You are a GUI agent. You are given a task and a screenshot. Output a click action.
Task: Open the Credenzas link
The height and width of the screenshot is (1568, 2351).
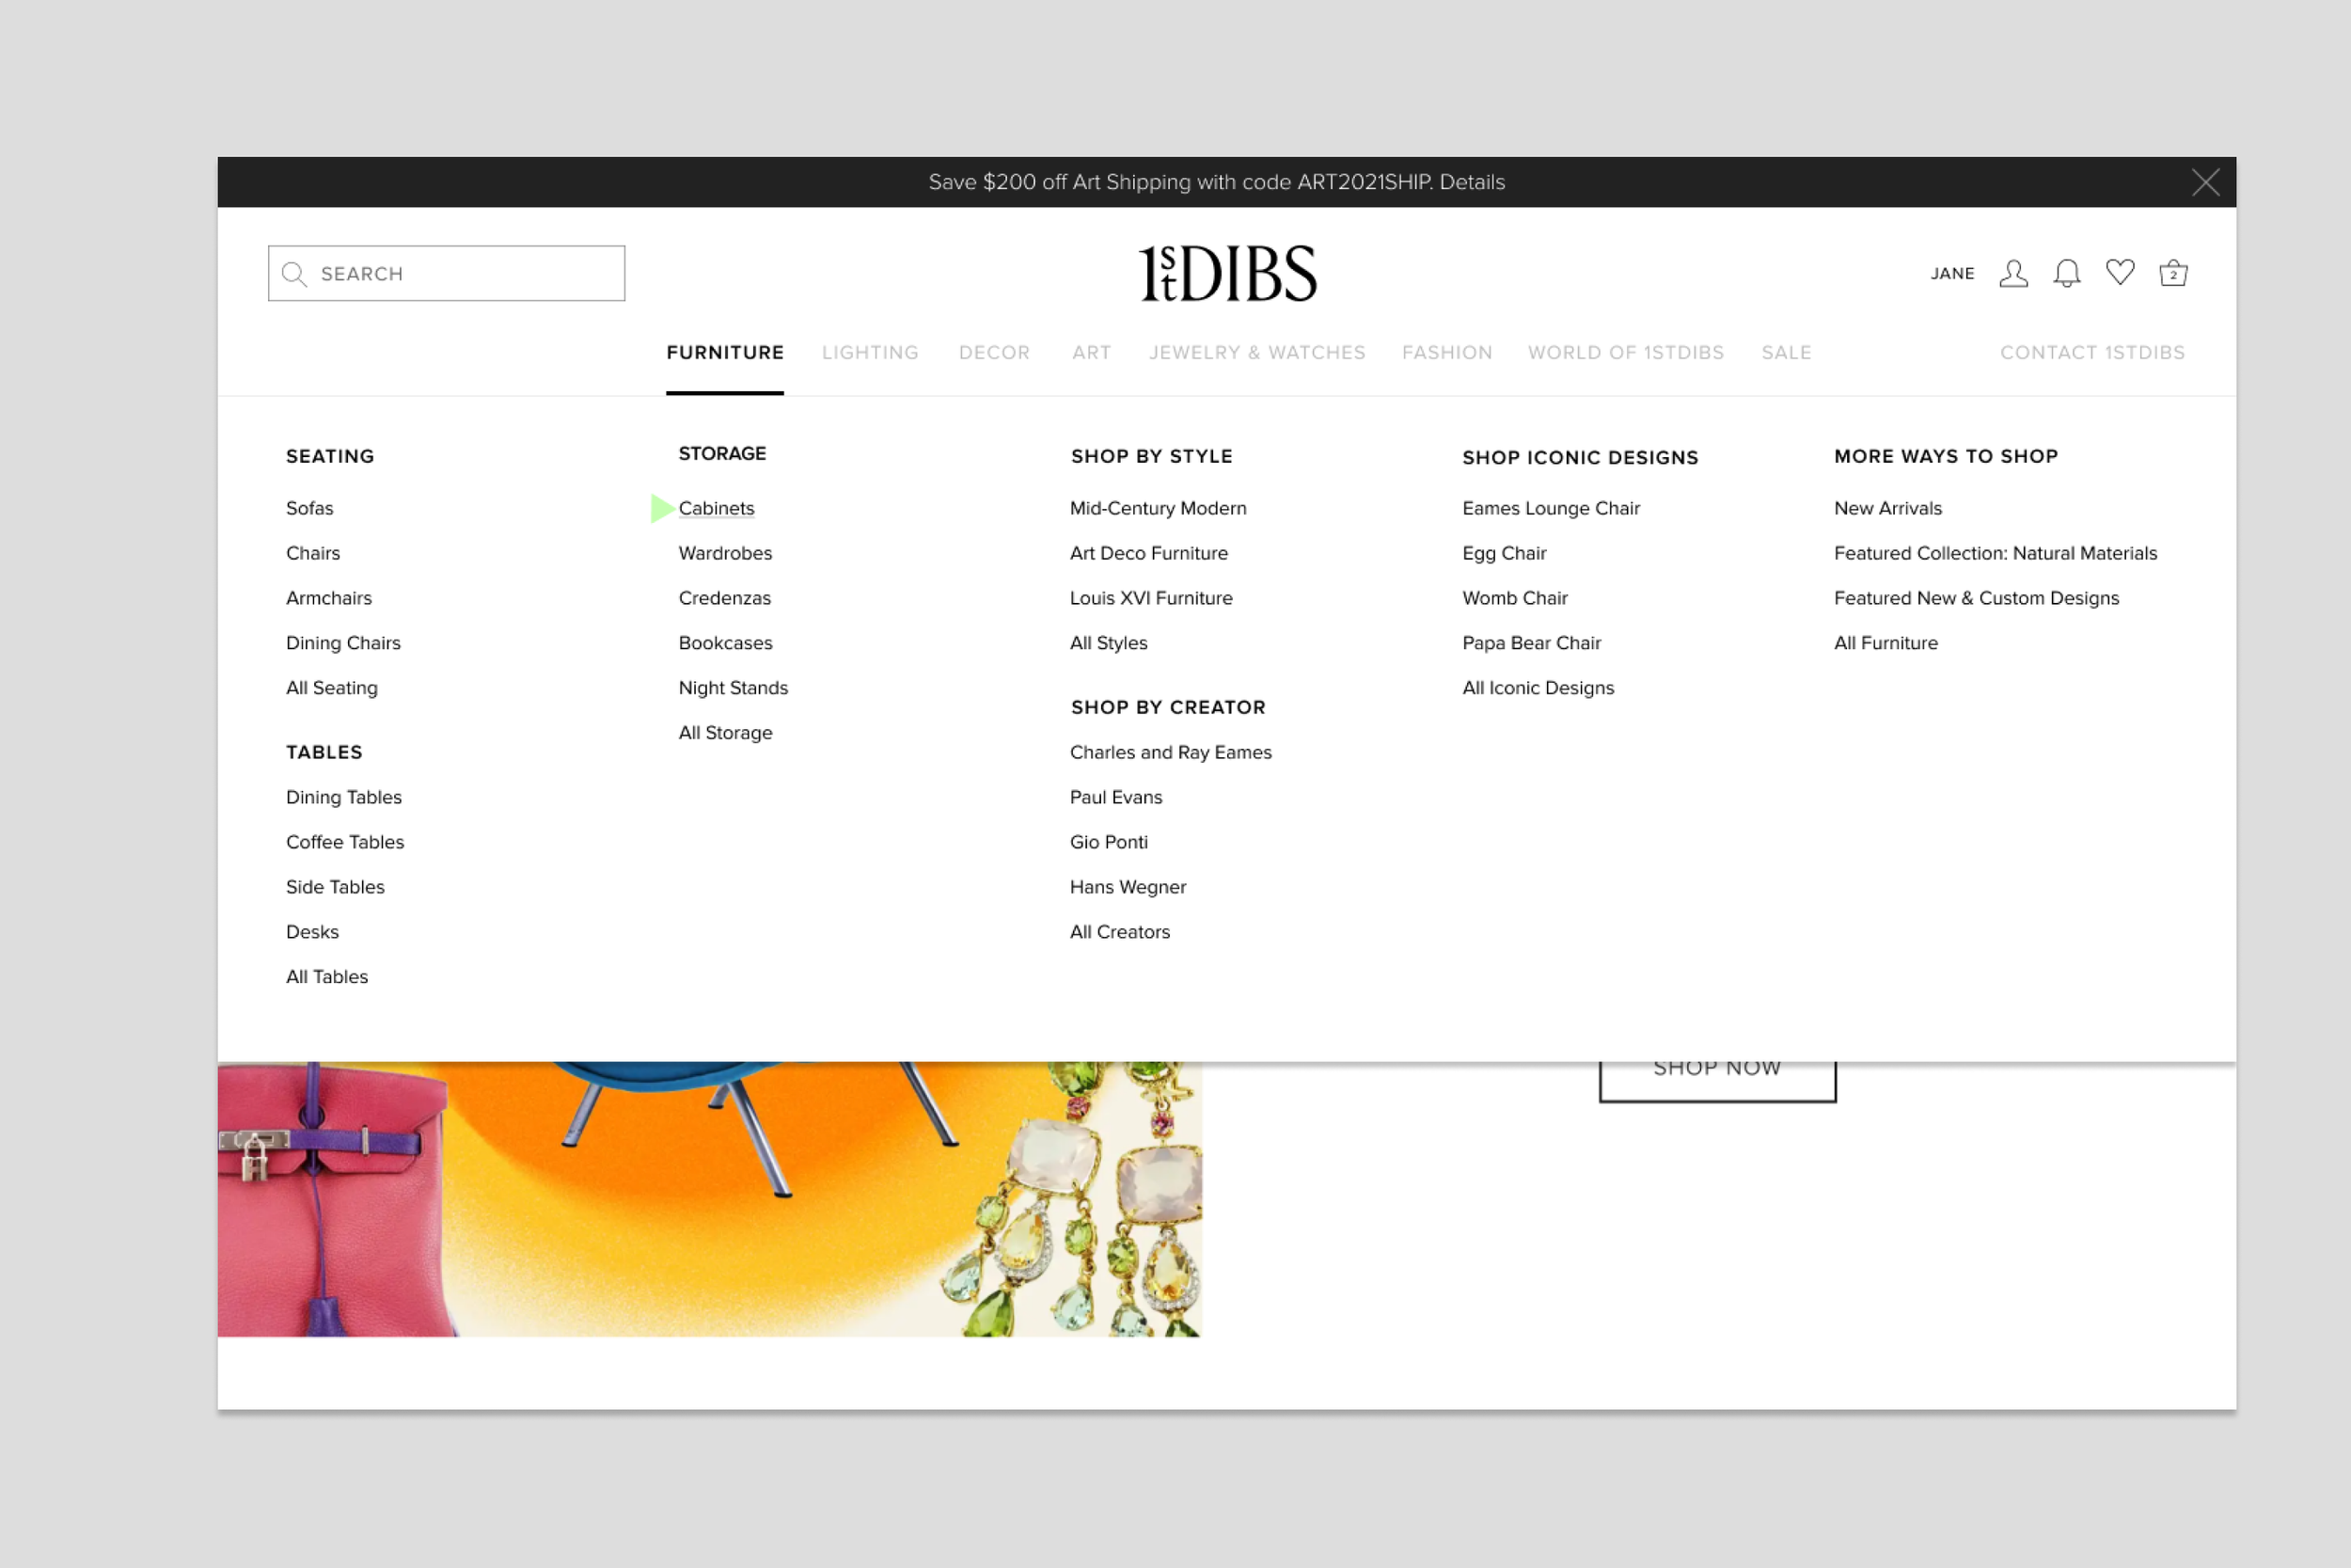(725, 598)
